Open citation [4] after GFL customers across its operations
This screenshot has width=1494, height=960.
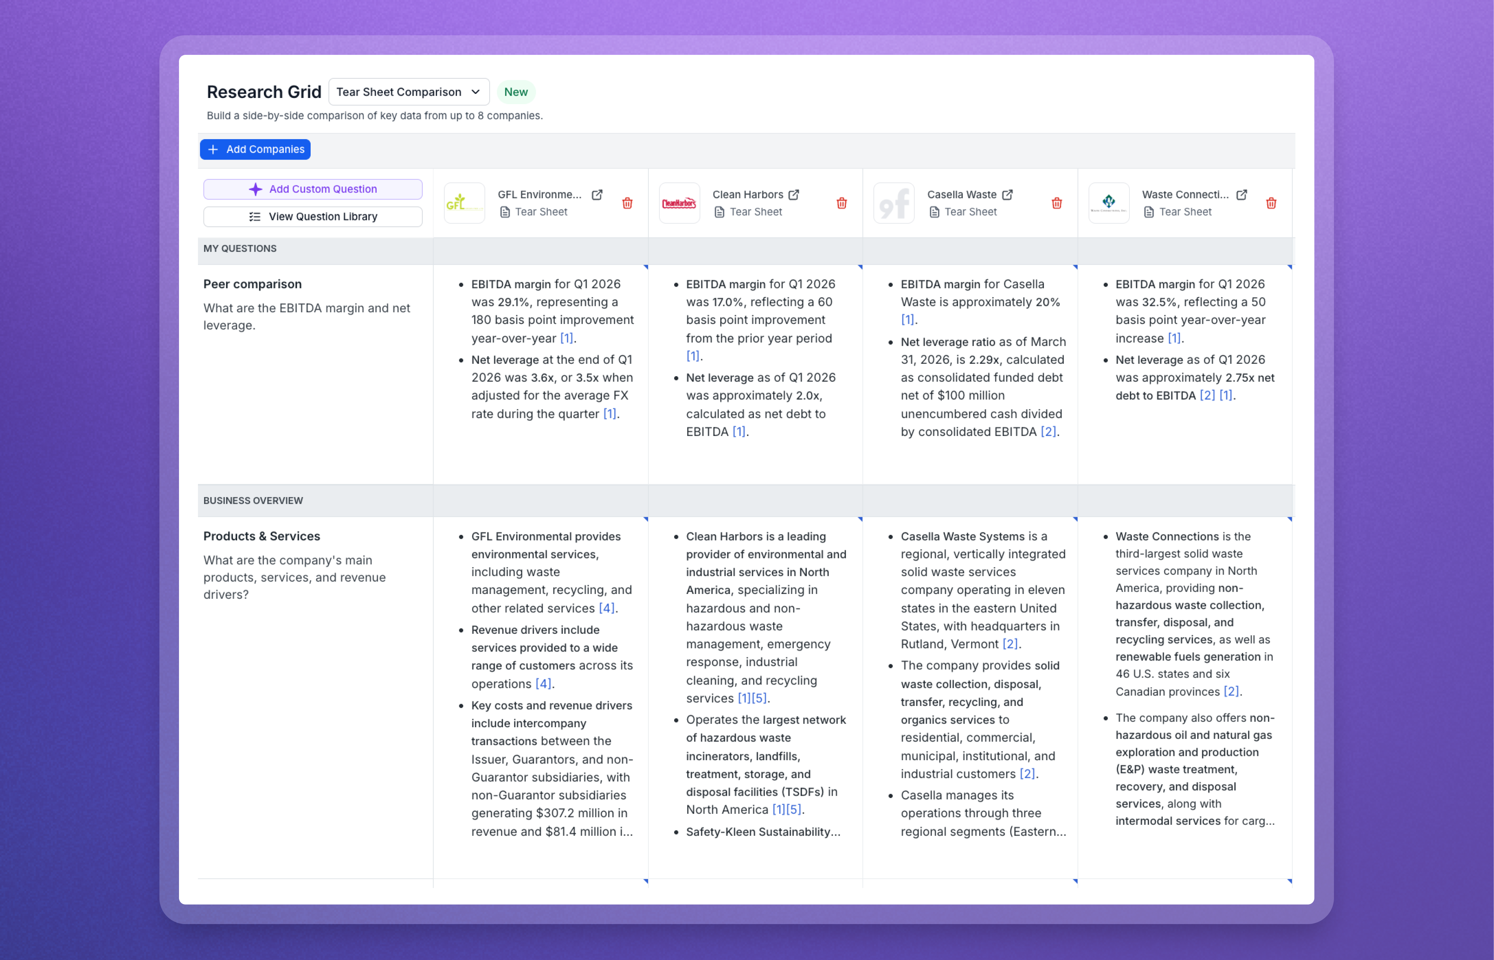pos(543,684)
